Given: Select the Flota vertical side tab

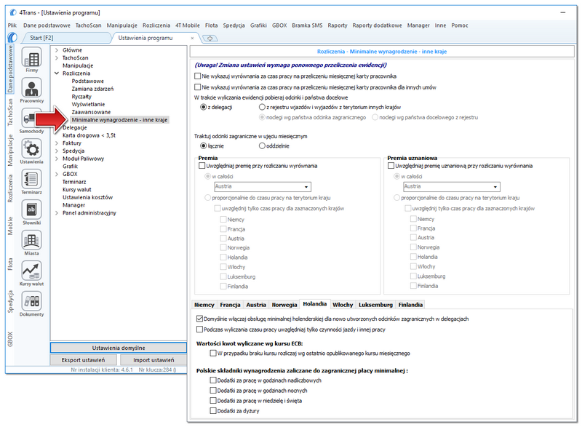Looking at the screenshot, I should (10, 264).
